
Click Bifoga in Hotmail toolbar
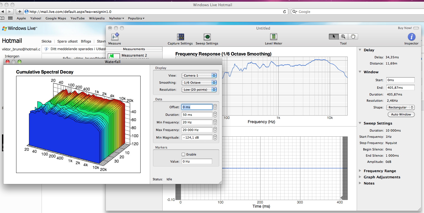coord(86,41)
